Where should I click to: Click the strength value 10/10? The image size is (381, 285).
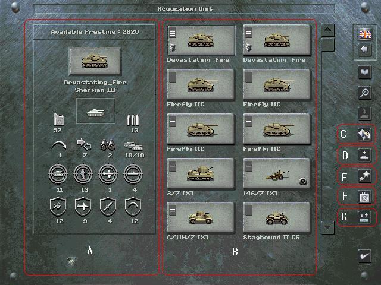coord(135,155)
